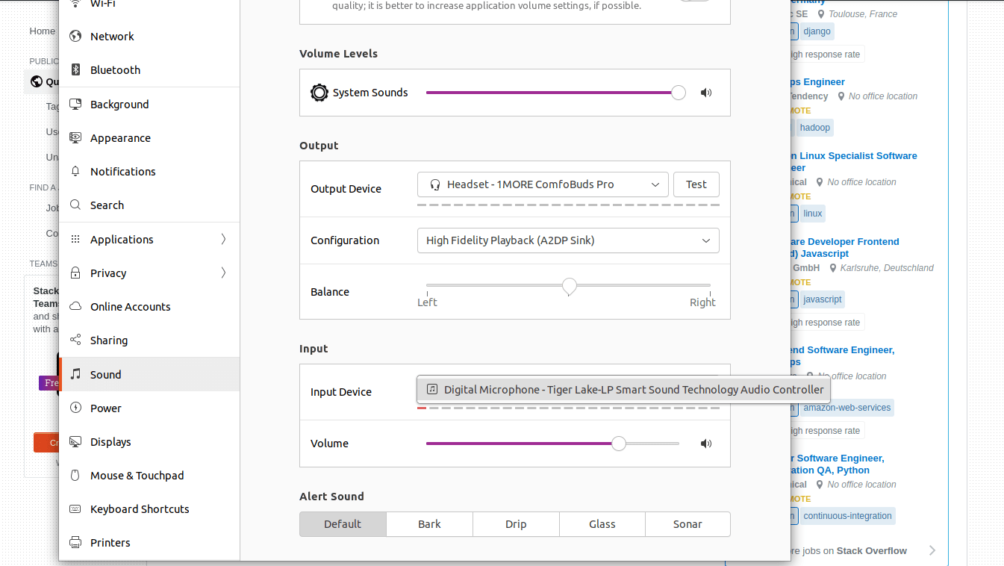The height and width of the screenshot is (566, 1004).
Task: Open Background settings via its icon
Action: [74, 104]
